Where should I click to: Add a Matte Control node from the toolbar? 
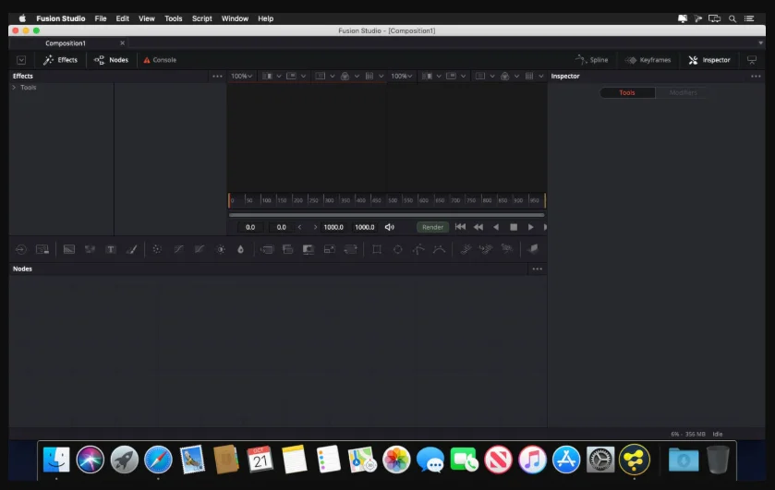tap(309, 249)
